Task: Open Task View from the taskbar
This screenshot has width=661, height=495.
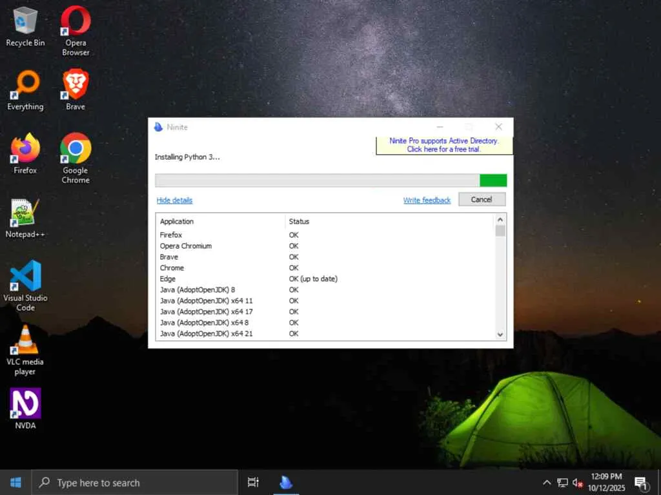Action: [253, 482]
